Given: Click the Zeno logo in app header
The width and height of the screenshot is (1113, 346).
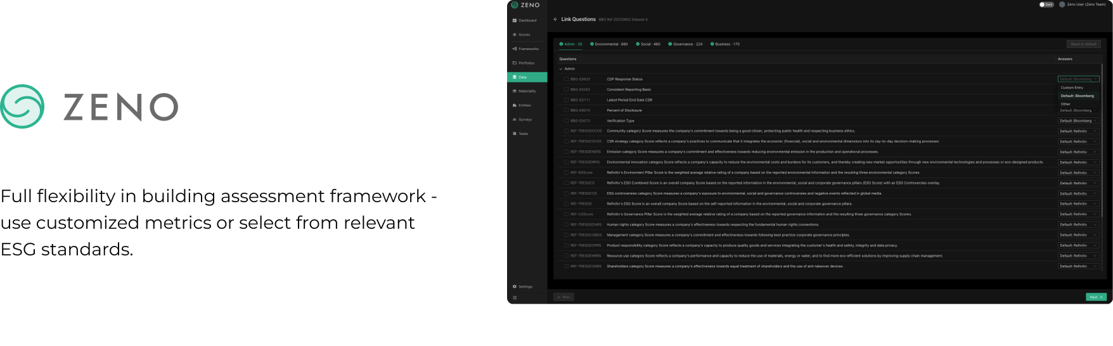Looking at the screenshot, I should 525,4.
